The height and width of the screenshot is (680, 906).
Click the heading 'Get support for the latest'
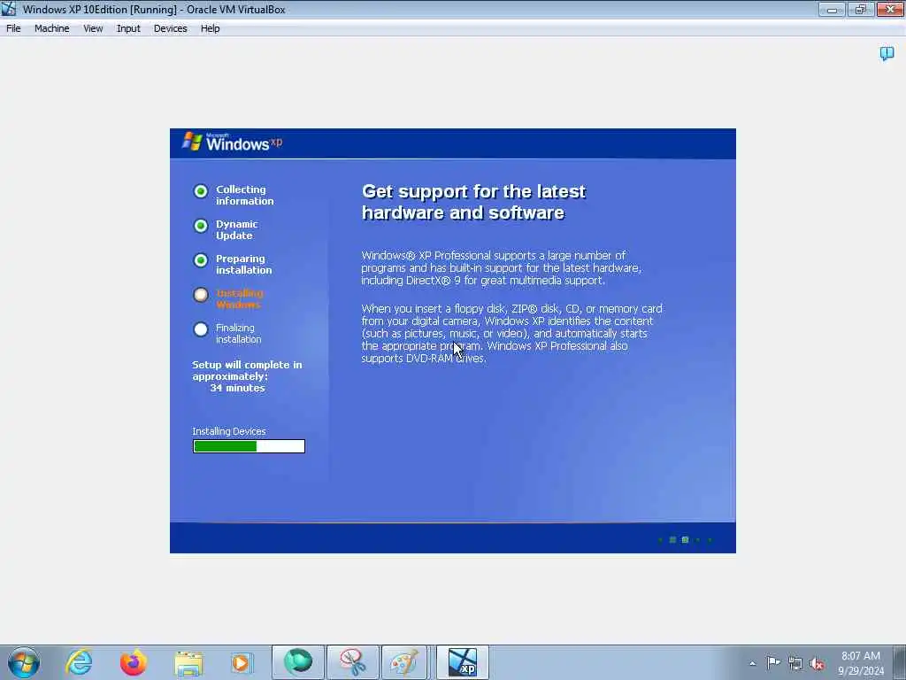[474, 191]
